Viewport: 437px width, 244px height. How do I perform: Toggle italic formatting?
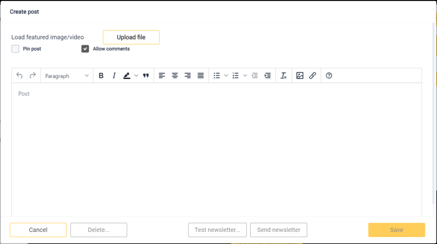[x=114, y=75]
